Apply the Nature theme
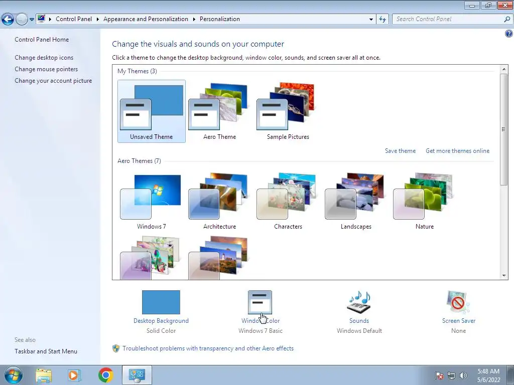514x385 pixels. tap(424, 202)
